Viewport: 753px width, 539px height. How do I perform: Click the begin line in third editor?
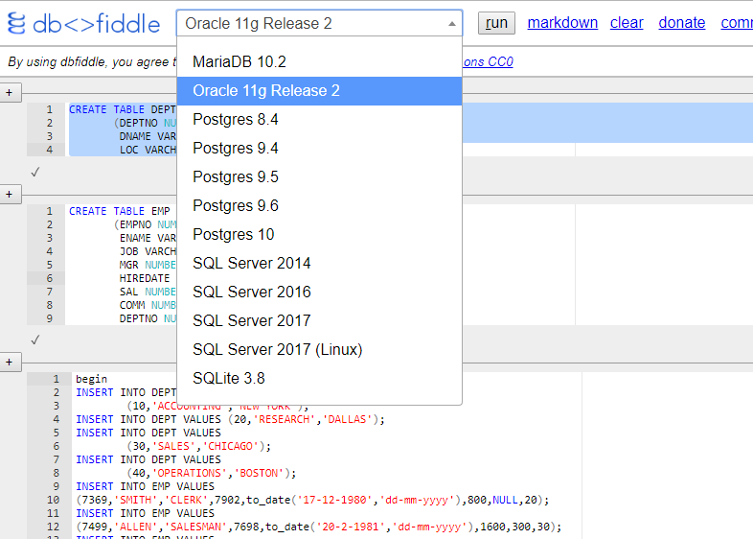click(x=91, y=379)
